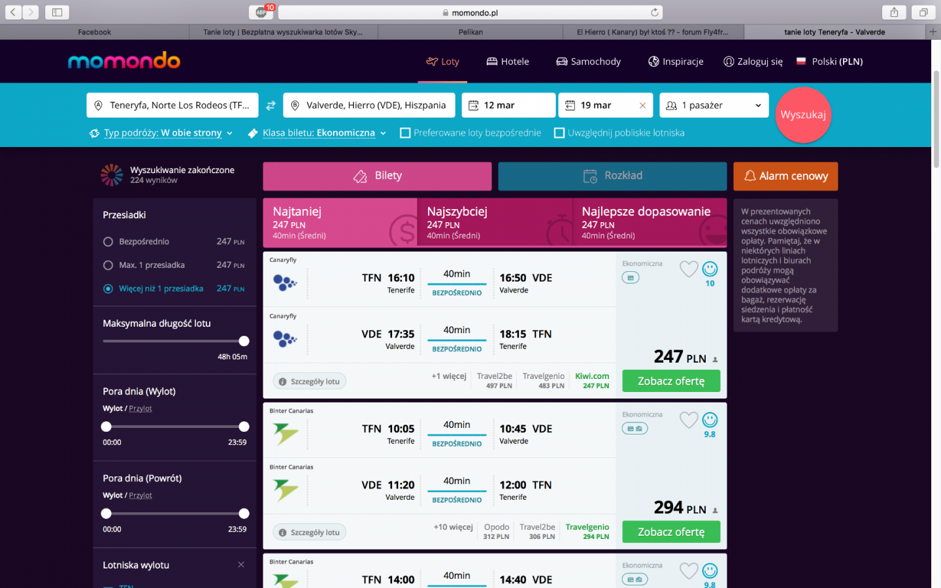
Task: Click the destination field Valverde, Hierro
Action: click(369, 105)
